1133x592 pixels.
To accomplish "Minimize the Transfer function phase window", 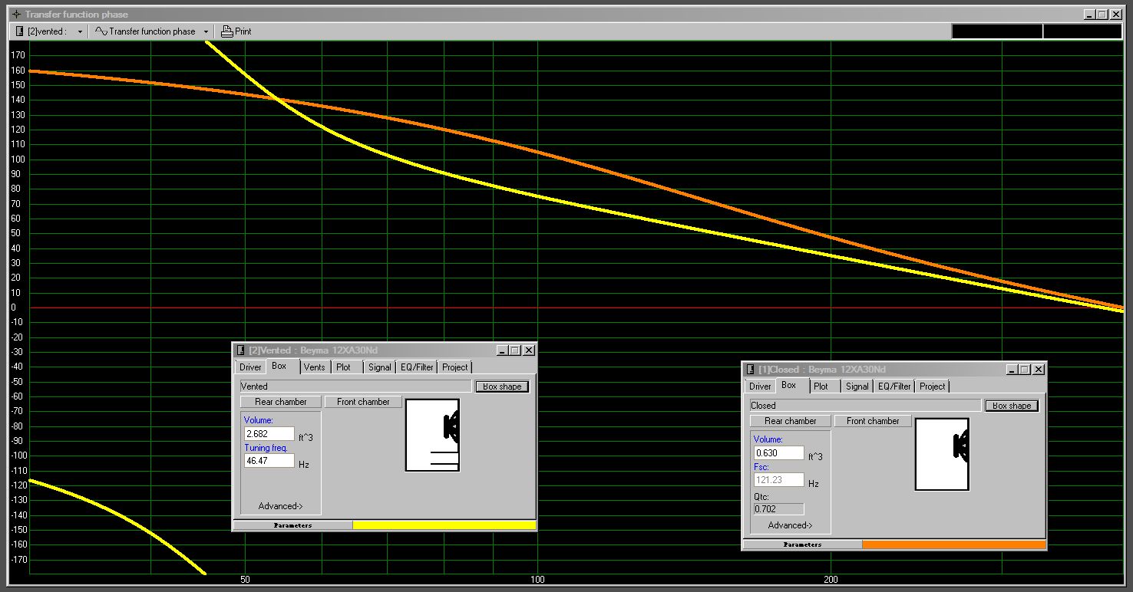I will point(1089,15).
